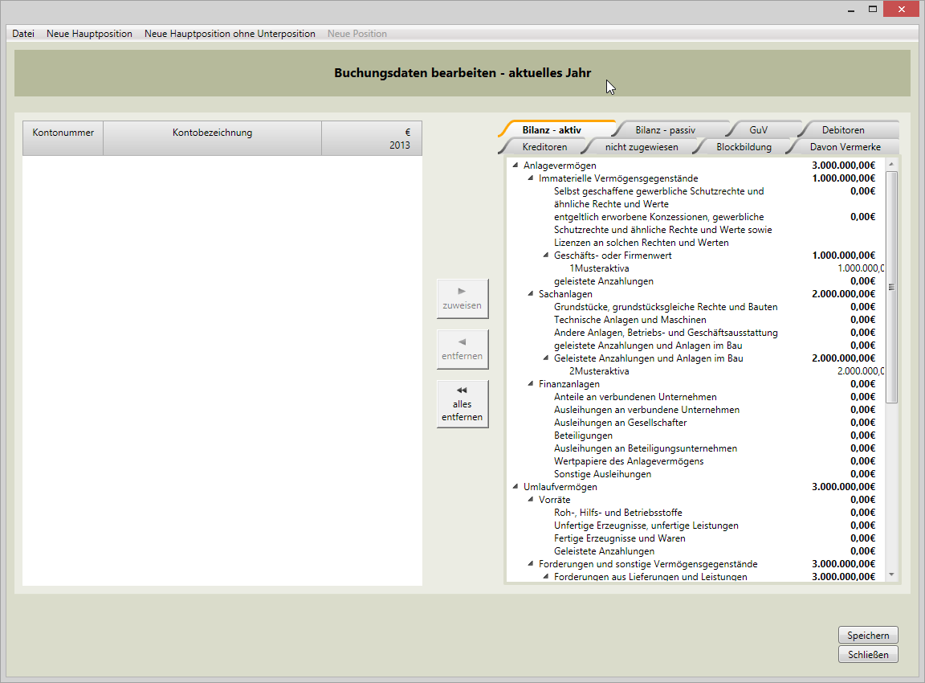Click the Schließen button
925x683 pixels.
pyautogui.click(x=868, y=655)
